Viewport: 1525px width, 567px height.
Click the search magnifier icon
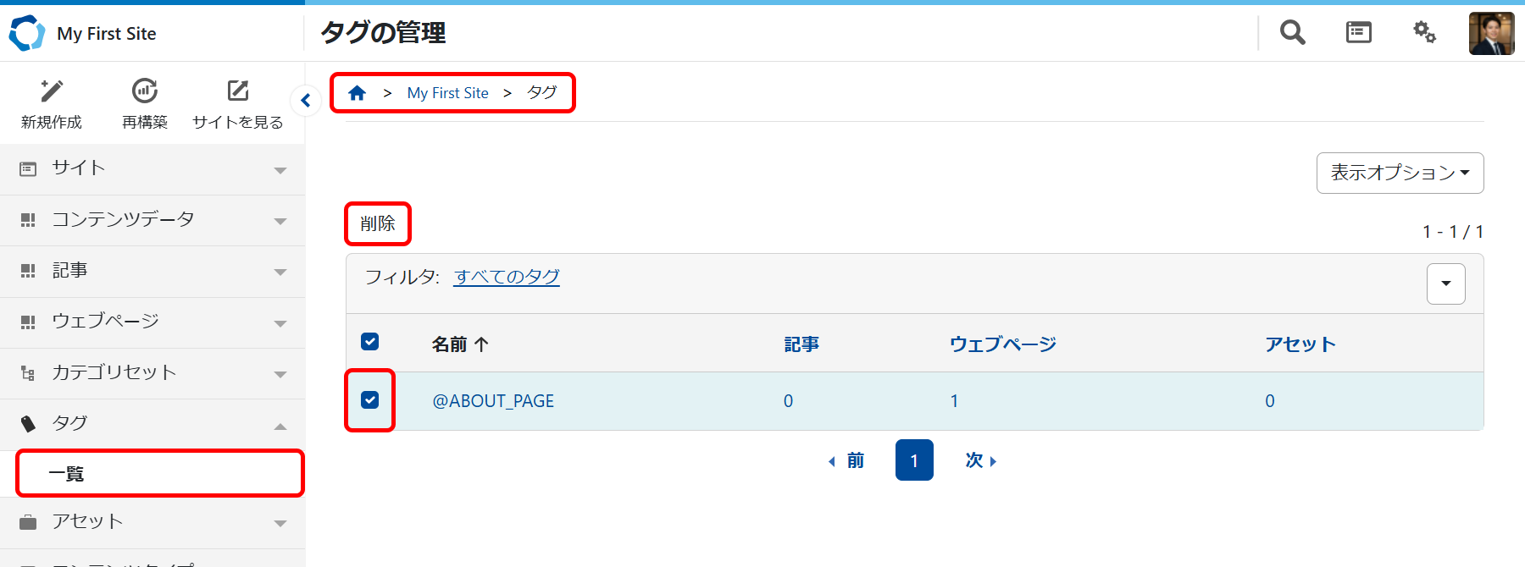click(1292, 33)
